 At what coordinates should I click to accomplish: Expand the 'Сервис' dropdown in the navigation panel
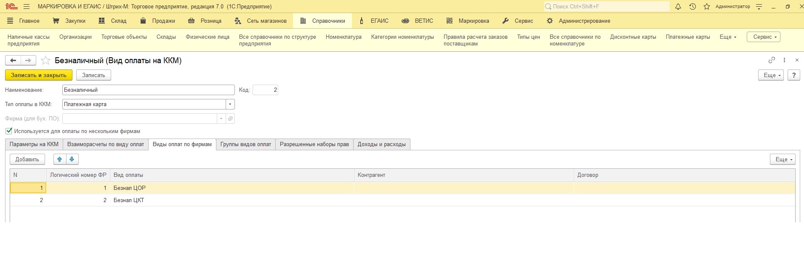tap(763, 37)
